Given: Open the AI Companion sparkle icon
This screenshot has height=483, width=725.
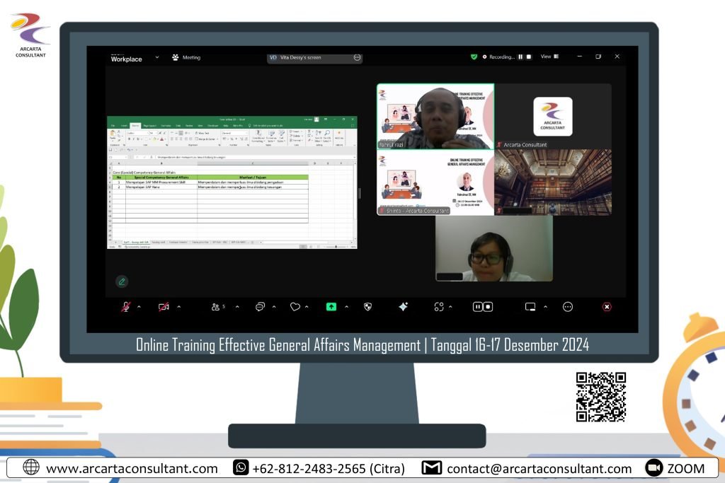Looking at the screenshot, I should coord(403,307).
